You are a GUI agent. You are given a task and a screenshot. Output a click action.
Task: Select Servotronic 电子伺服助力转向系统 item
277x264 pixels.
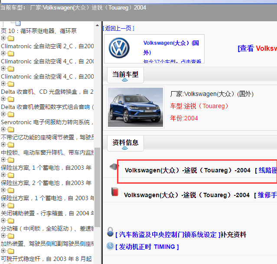(47, 122)
